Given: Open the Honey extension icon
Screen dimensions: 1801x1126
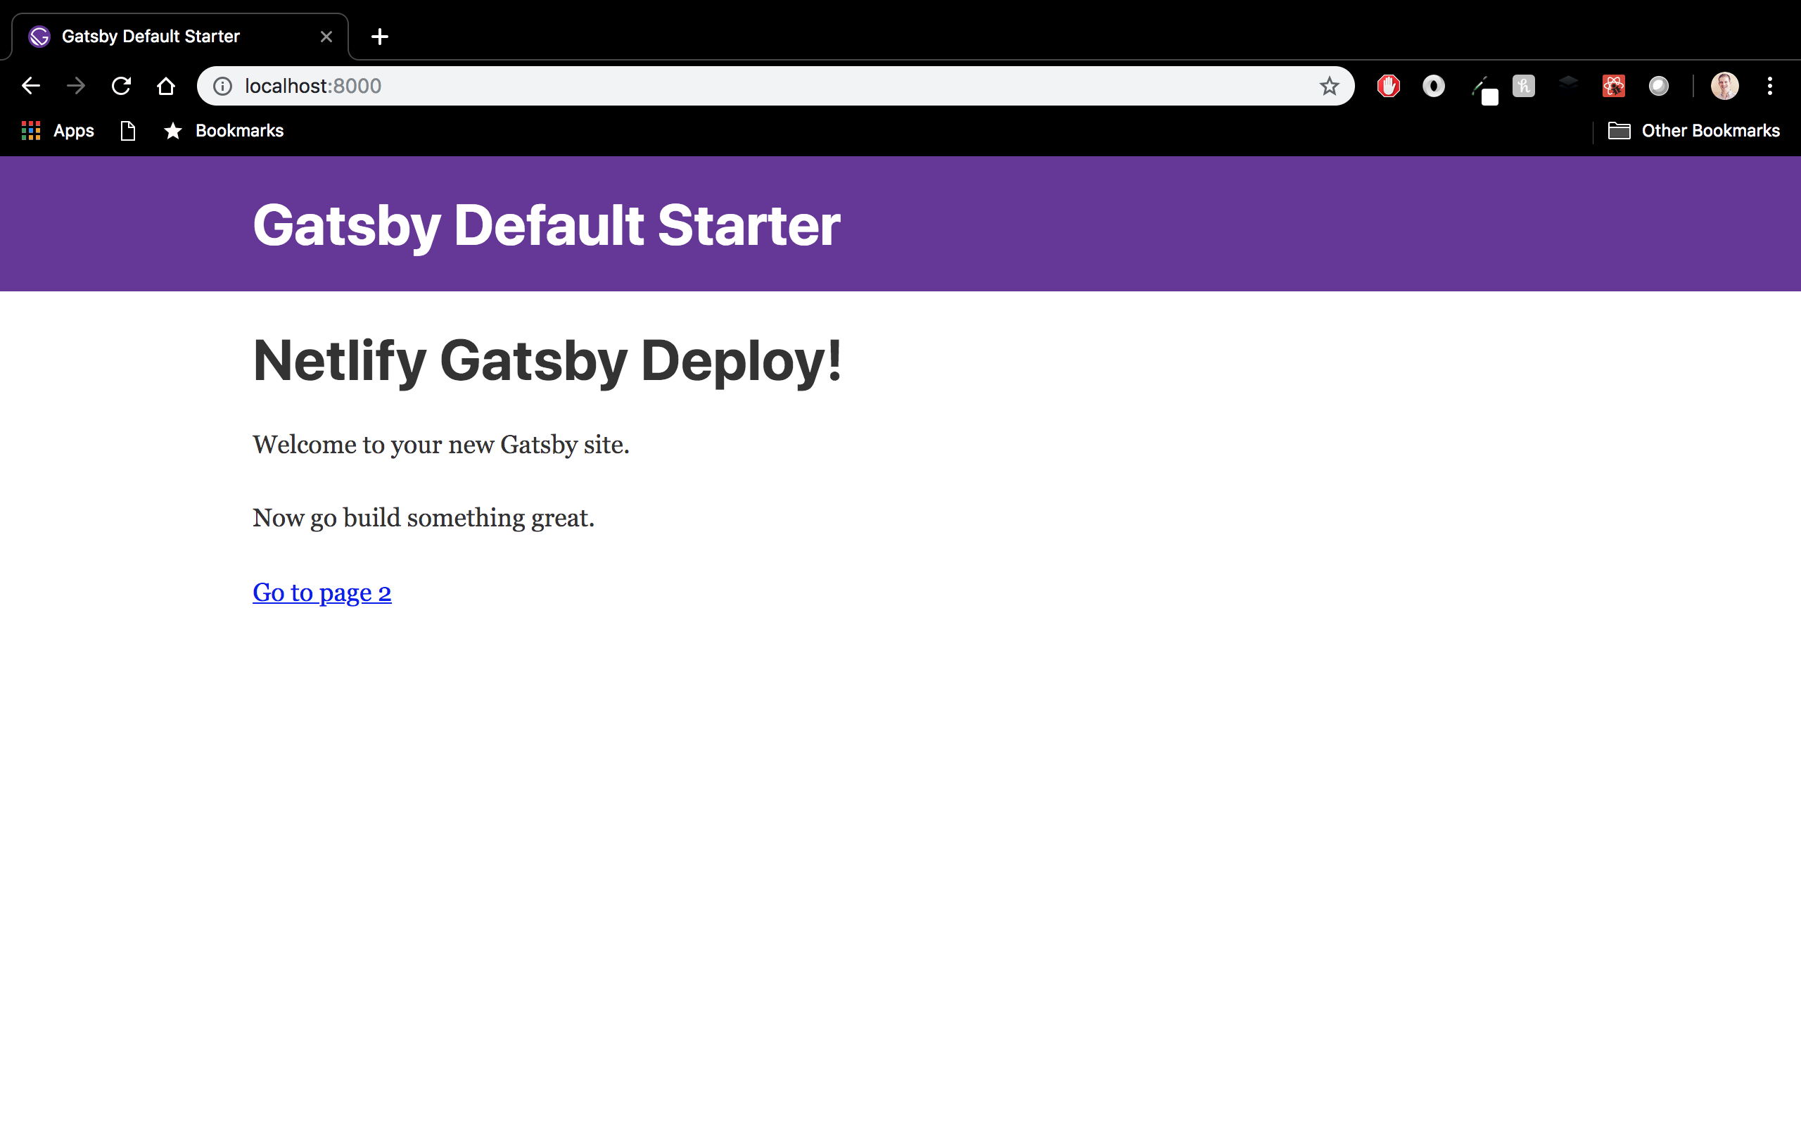Looking at the screenshot, I should pyautogui.click(x=1523, y=87).
